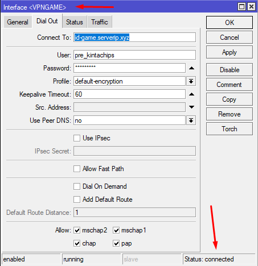The height and width of the screenshot is (266, 258).
Task: Focus the Connect To address field
Action: pyautogui.click(x=134, y=38)
